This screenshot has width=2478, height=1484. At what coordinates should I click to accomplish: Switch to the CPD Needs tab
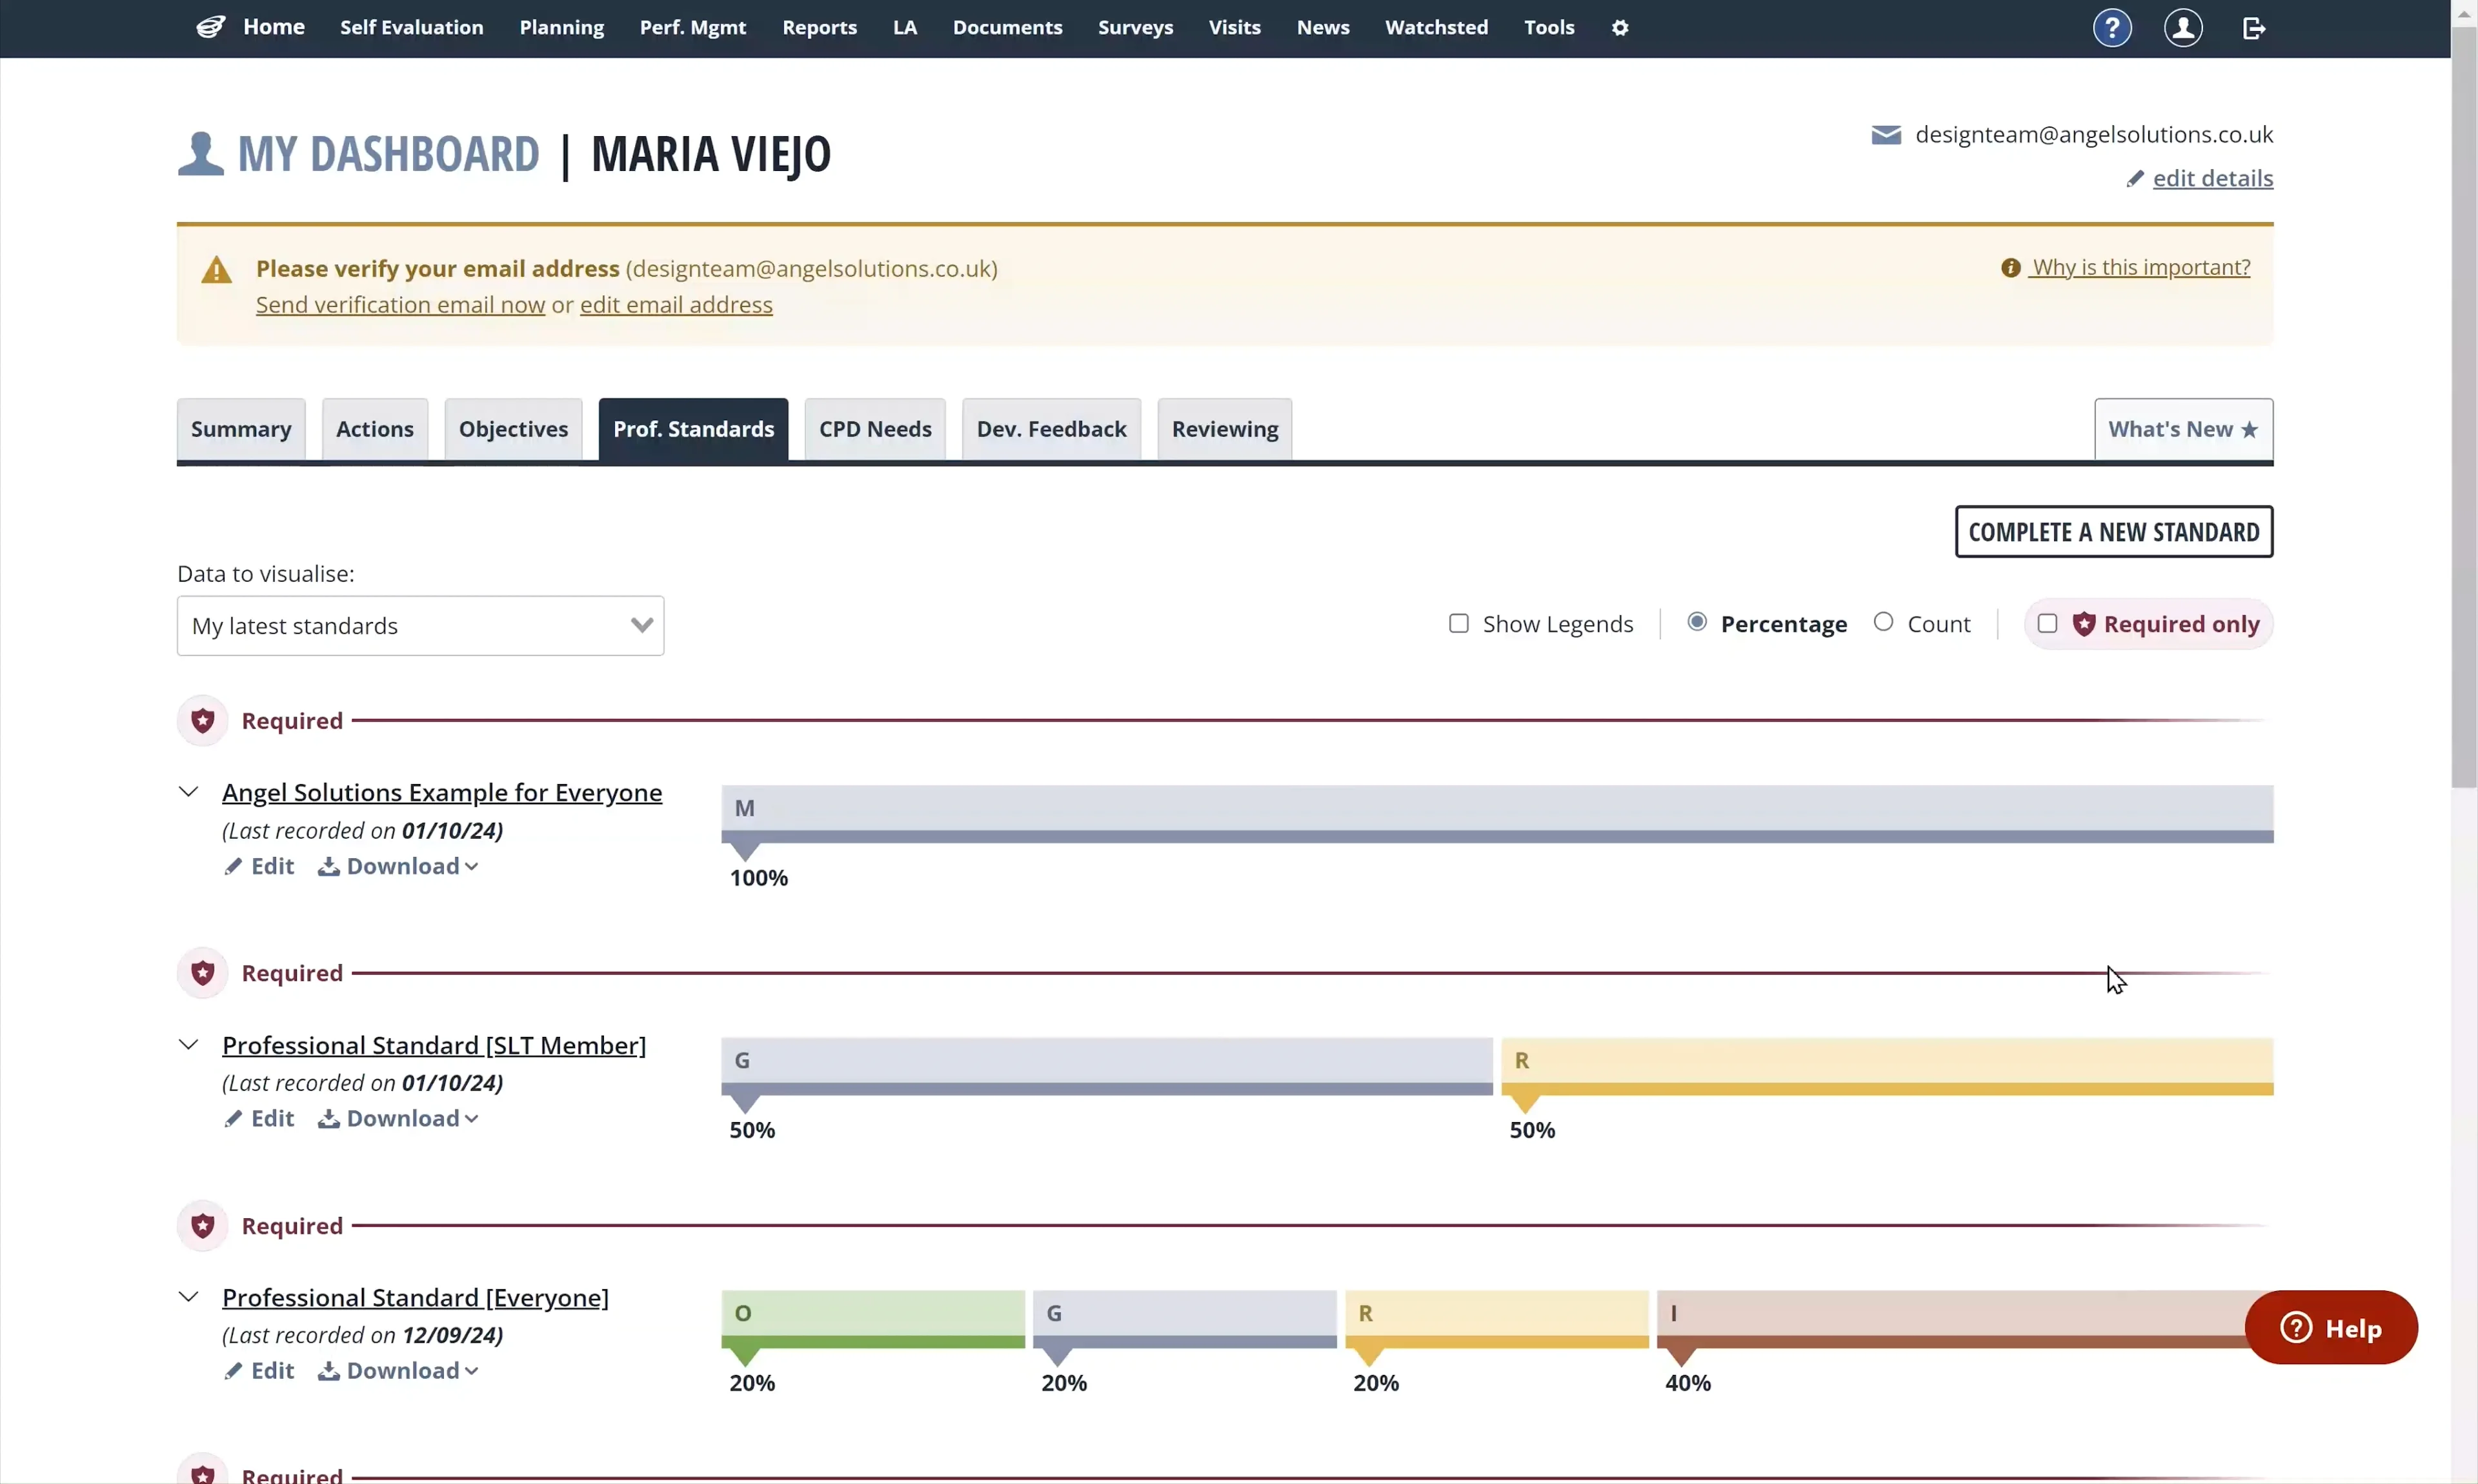(x=874, y=429)
